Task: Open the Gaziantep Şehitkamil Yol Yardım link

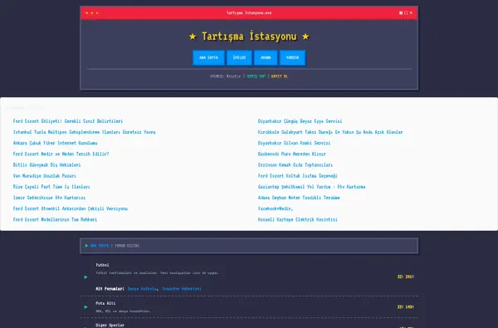Action: tap(311, 187)
